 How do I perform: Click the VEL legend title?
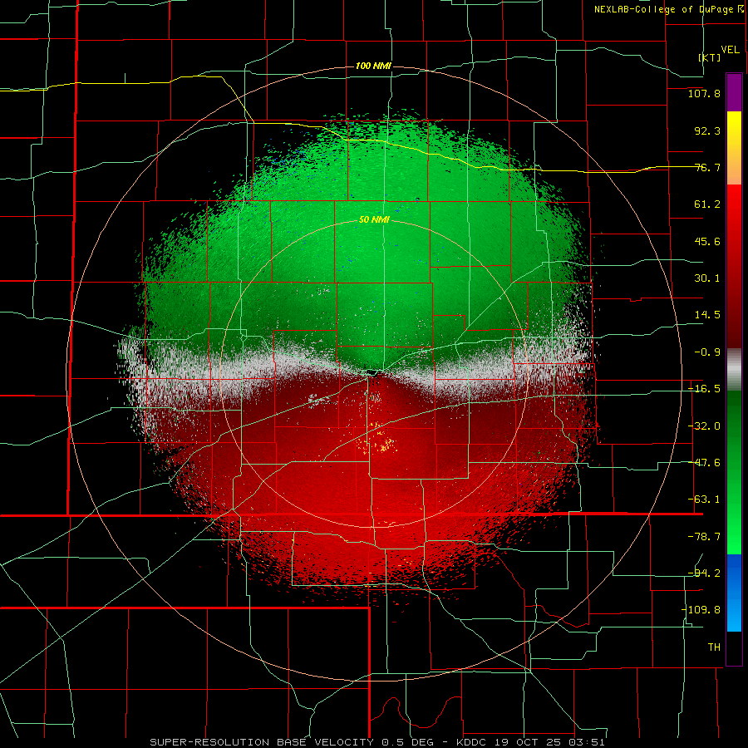(730, 50)
